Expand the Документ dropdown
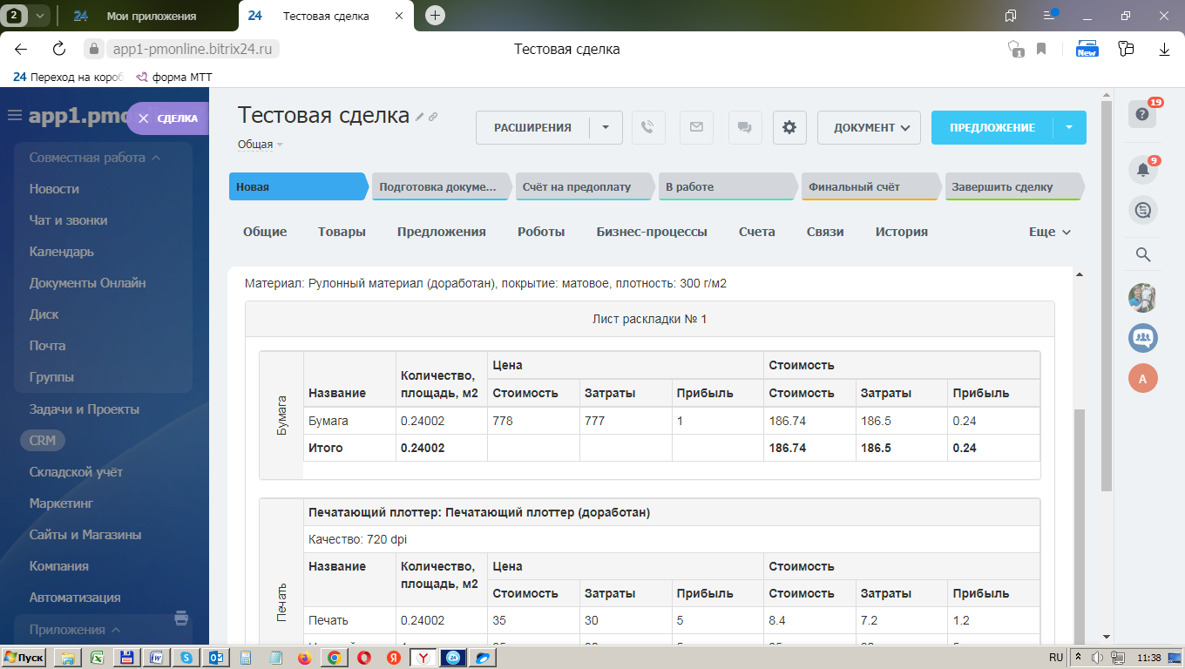Image resolution: width=1185 pixels, height=669 pixels. click(869, 127)
